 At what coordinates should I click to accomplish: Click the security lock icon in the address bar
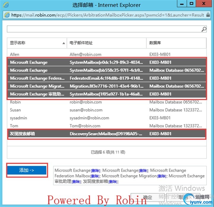[x=208, y=15]
